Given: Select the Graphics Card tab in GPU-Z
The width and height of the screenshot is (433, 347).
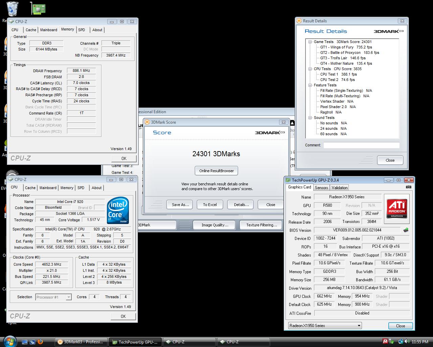Looking at the screenshot, I should click(299, 187).
